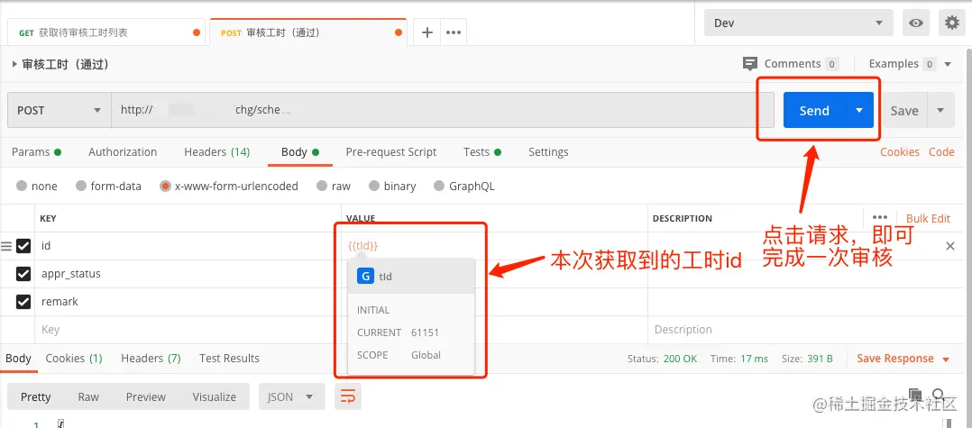Switch response view to Preview
Image resolution: width=972 pixels, height=428 pixels.
(x=146, y=396)
